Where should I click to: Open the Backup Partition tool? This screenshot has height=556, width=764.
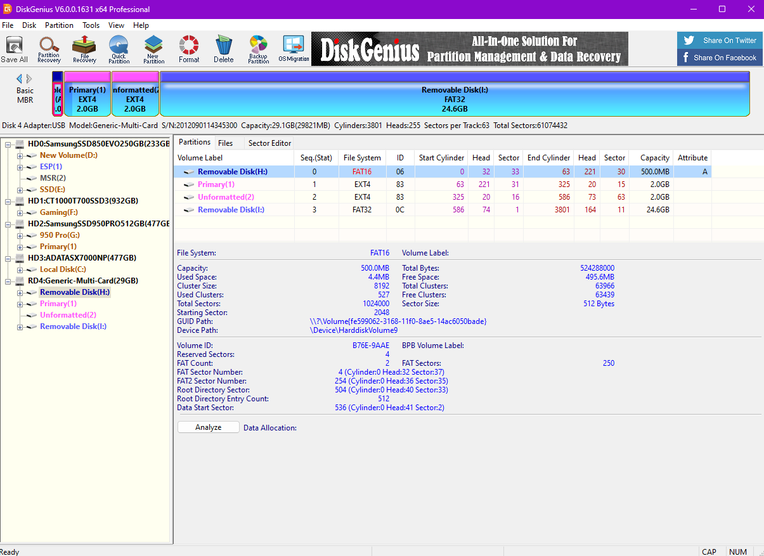(258, 49)
